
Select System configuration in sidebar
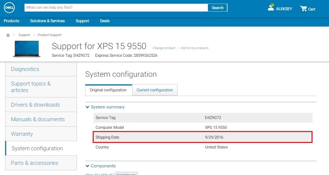(41, 148)
